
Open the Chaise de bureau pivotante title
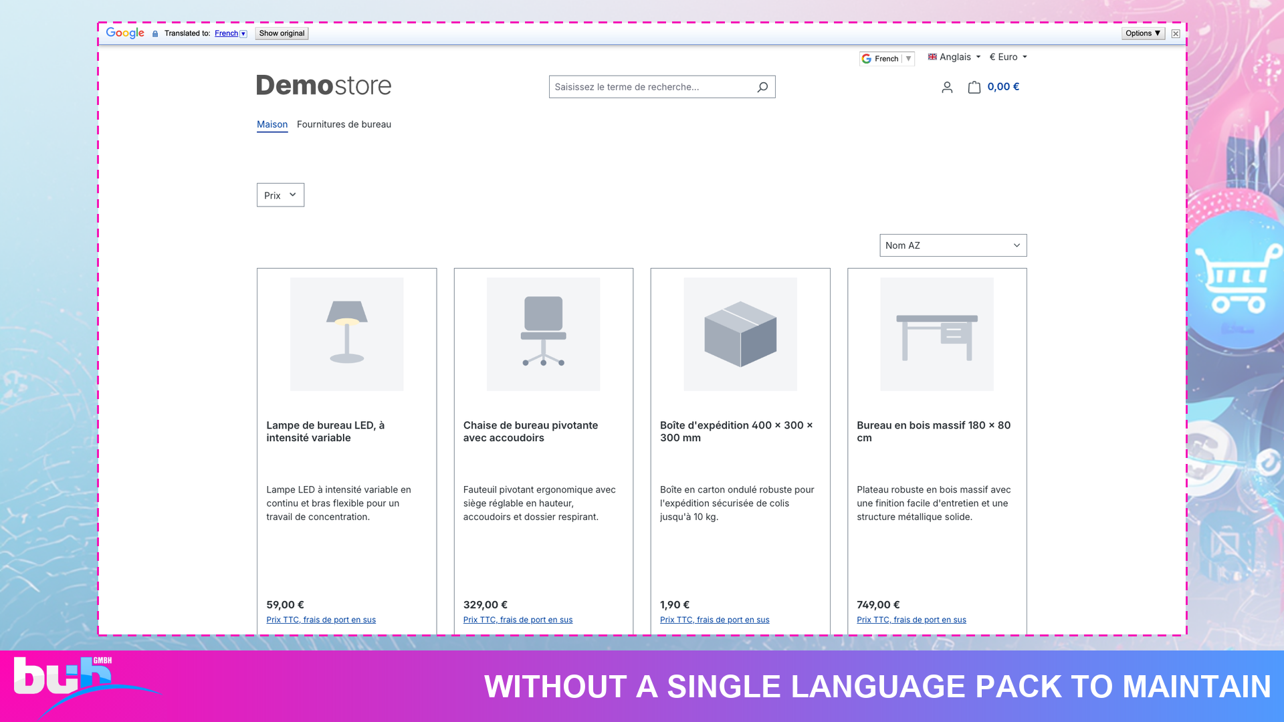(530, 431)
